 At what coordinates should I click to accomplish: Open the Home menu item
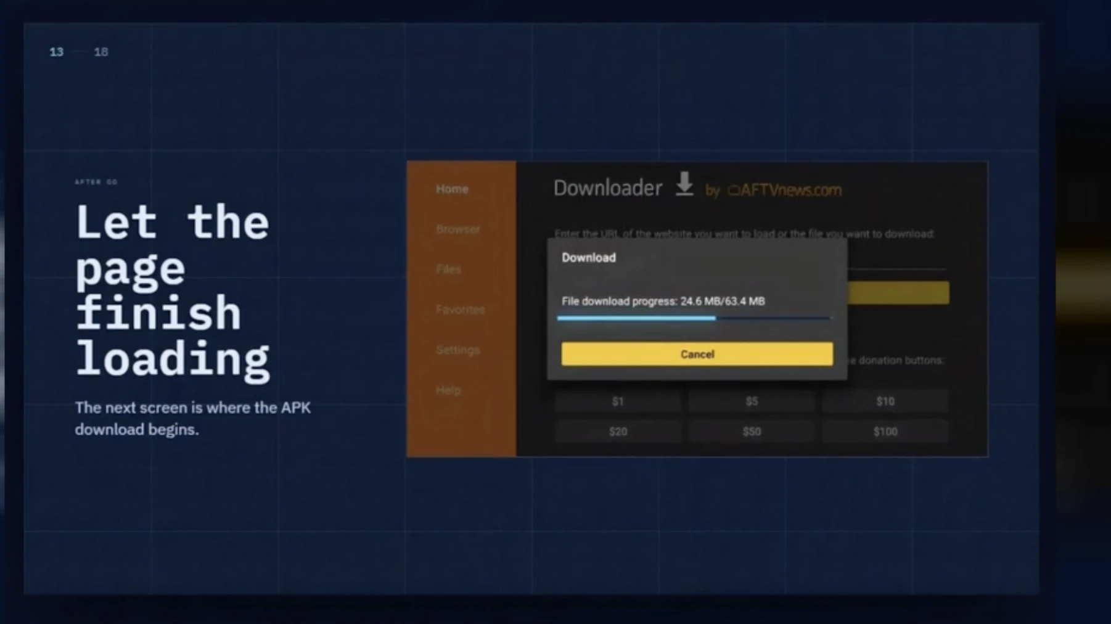[452, 189]
